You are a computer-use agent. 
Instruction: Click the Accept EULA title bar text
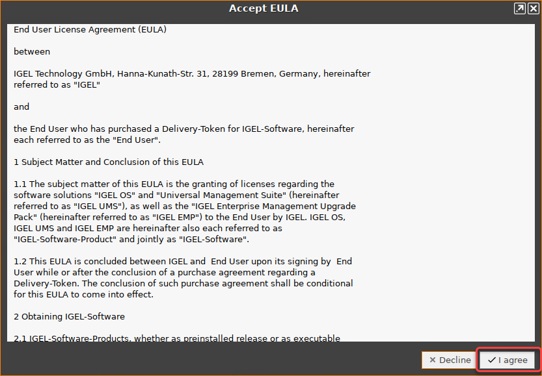point(264,8)
